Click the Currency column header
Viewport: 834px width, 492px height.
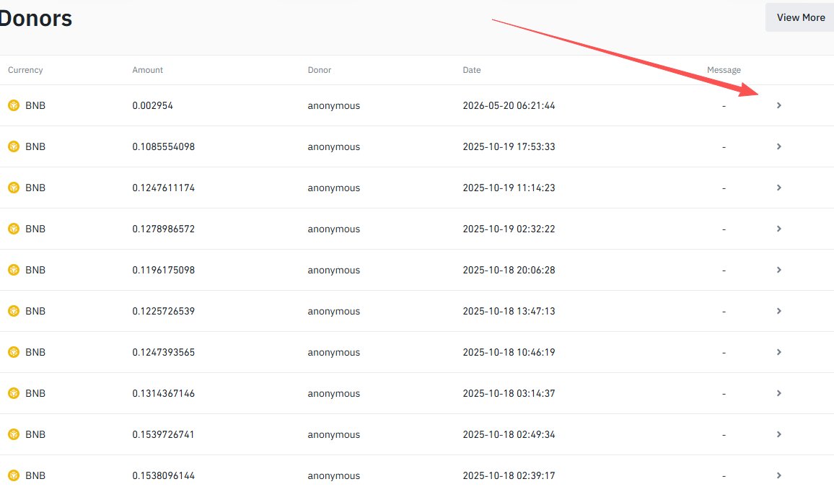[x=25, y=70]
